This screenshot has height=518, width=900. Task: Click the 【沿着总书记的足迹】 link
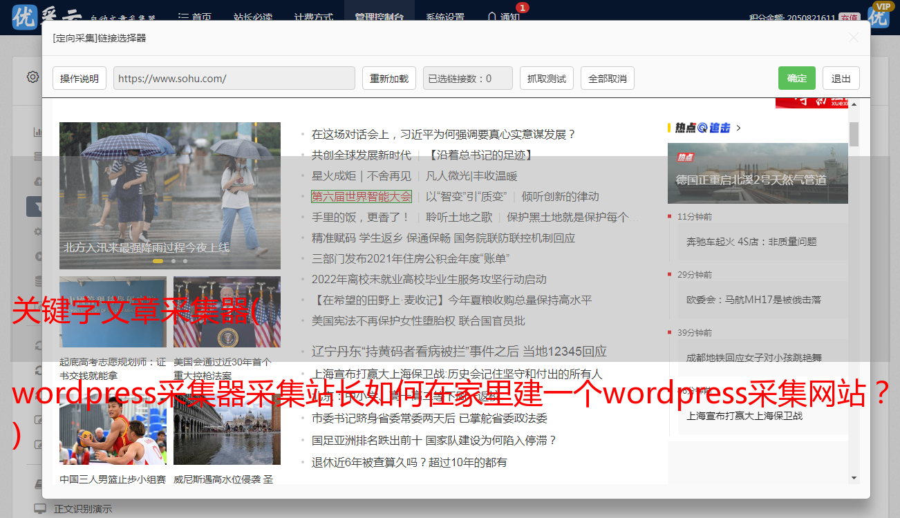(x=480, y=155)
